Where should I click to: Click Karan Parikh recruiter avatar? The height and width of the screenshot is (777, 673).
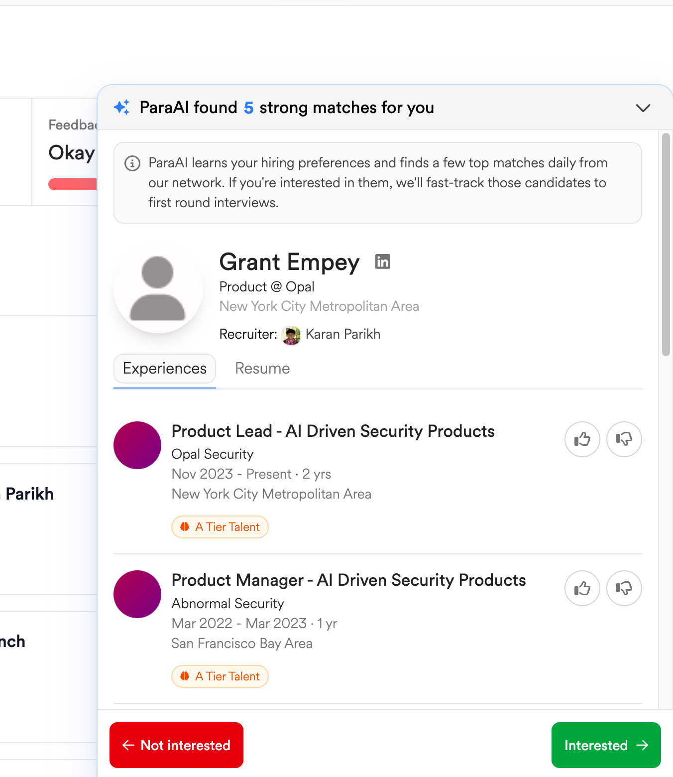[291, 335]
